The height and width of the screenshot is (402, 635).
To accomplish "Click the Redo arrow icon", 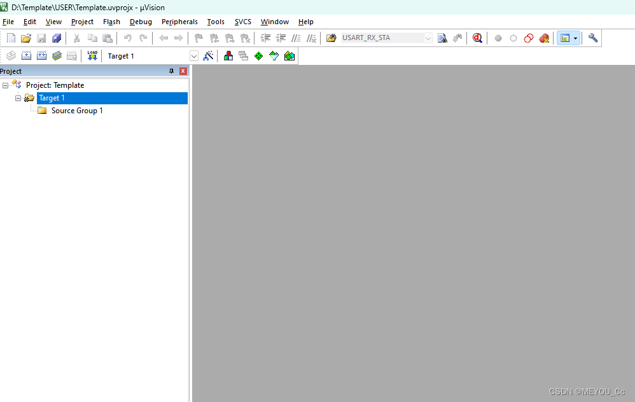I will pyautogui.click(x=143, y=38).
